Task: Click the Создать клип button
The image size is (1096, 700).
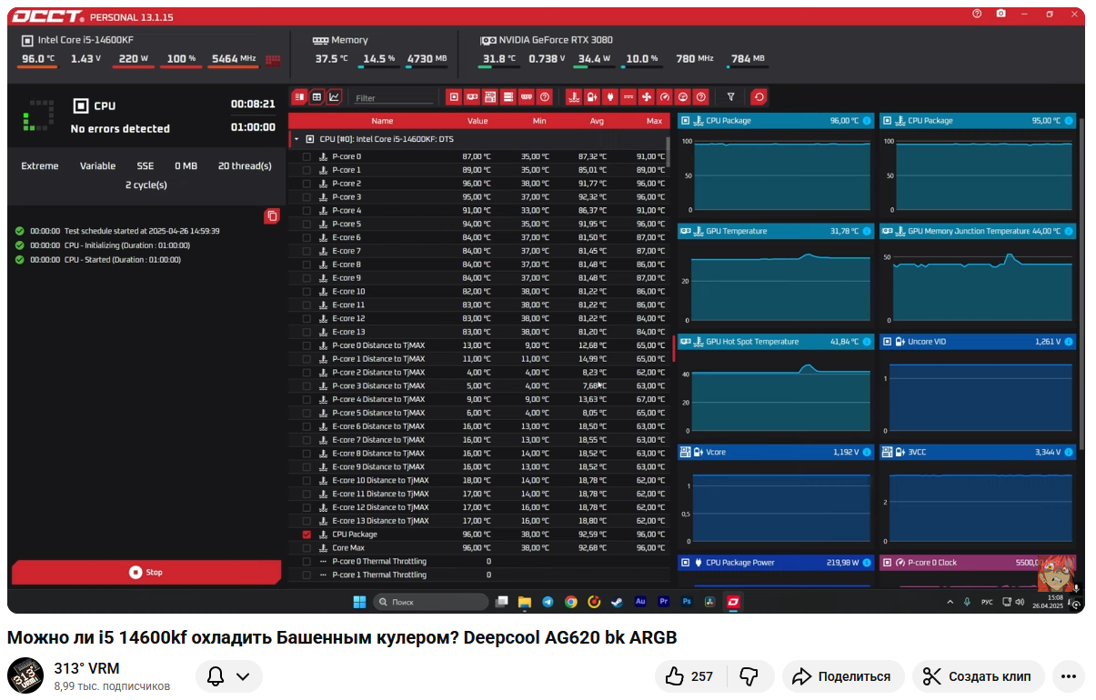Action: click(x=979, y=676)
